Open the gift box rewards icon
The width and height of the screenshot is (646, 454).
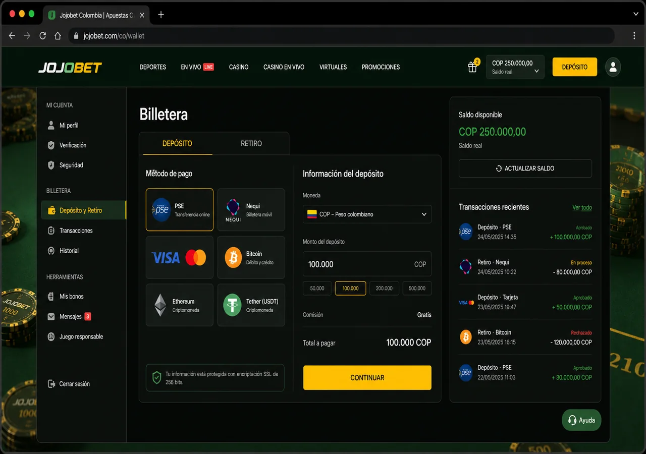(472, 67)
